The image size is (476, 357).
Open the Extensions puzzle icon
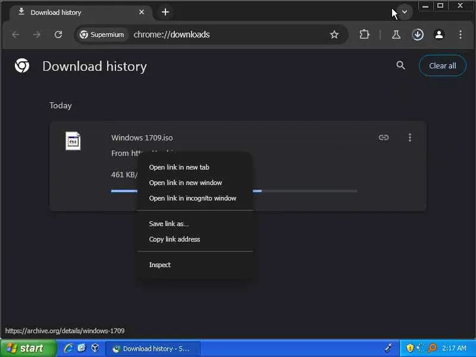pyautogui.click(x=364, y=35)
